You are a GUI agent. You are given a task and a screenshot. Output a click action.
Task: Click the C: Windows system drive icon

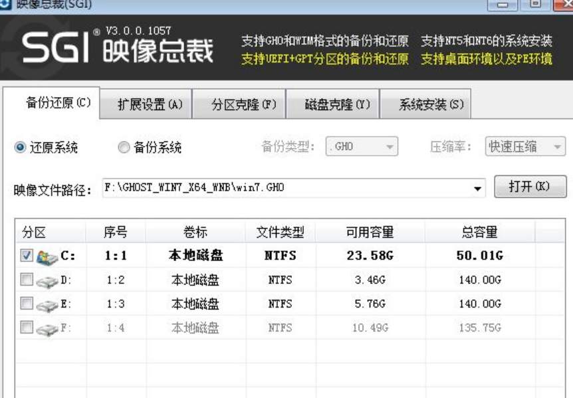pos(47,257)
